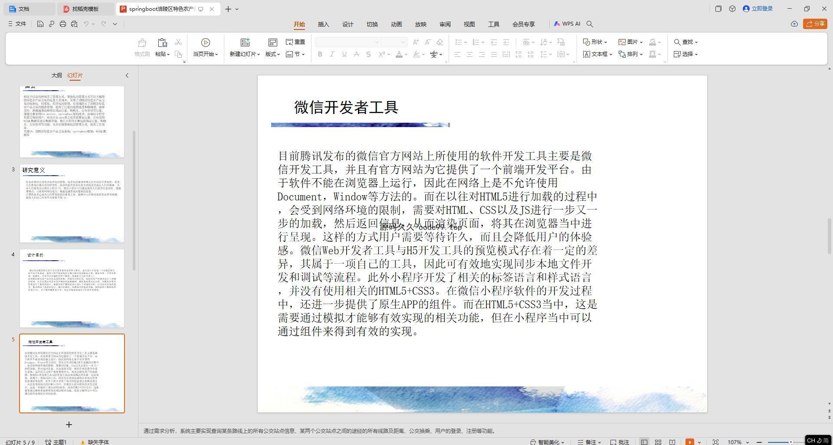
Task: Click the Format Painter (格式刷) icon
Action: [142, 43]
